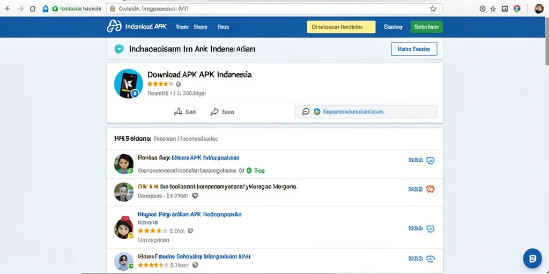Click the info circle beside the star rating
The width and height of the screenshot is (549, 274).
tap(179, 84)
